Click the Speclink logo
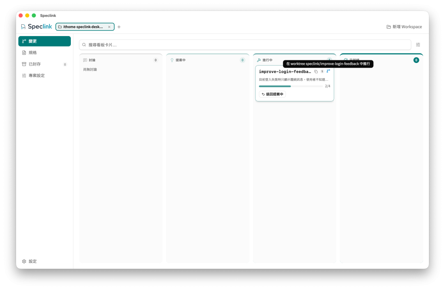 (37, 26)
